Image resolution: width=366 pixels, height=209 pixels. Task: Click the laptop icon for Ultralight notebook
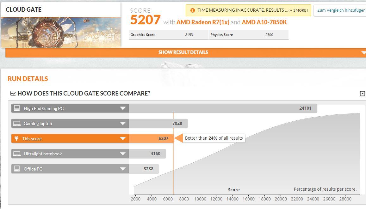click(x=17, y=154)
